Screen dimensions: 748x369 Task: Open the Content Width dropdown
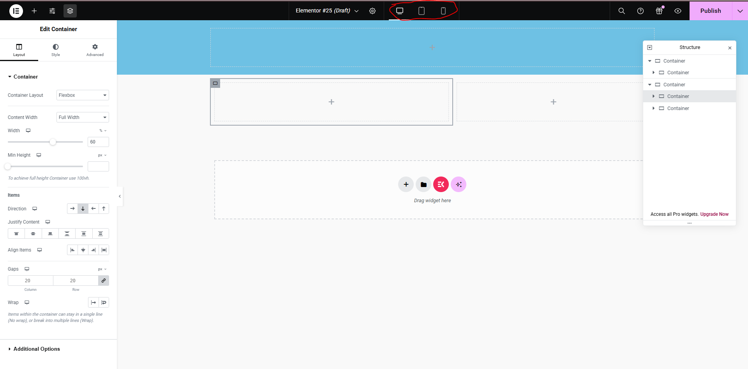tap(83, 117)
